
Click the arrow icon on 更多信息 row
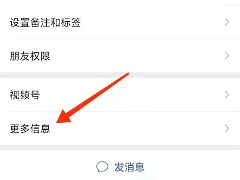point(227,128)
